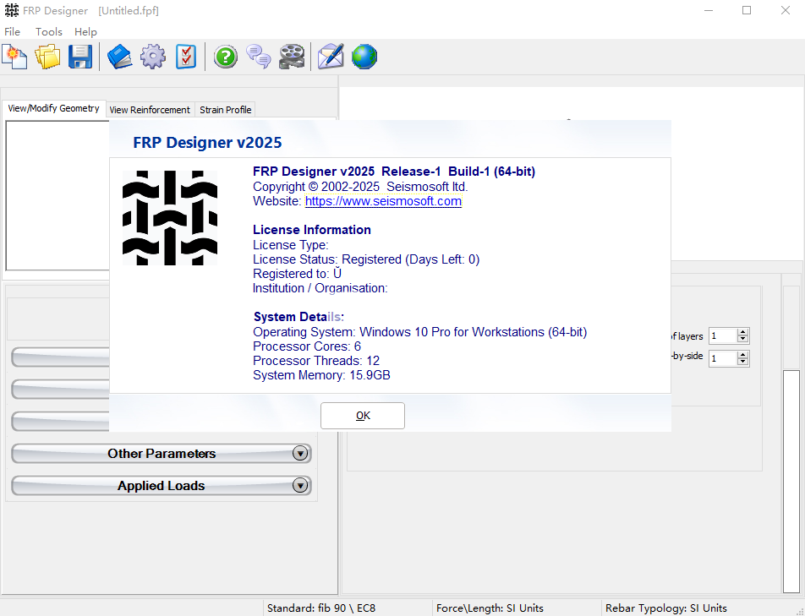Click the film reel video tutorials icon
The width and height of the screenshot is (805, 616).
[x=292, y=57]
